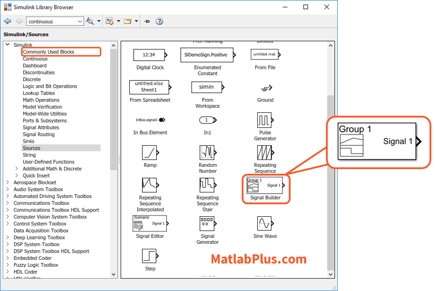This screenshot has height=291, width=436.
Task: Open the Commonly Used Blocks category
Action: tap(49, 52)
